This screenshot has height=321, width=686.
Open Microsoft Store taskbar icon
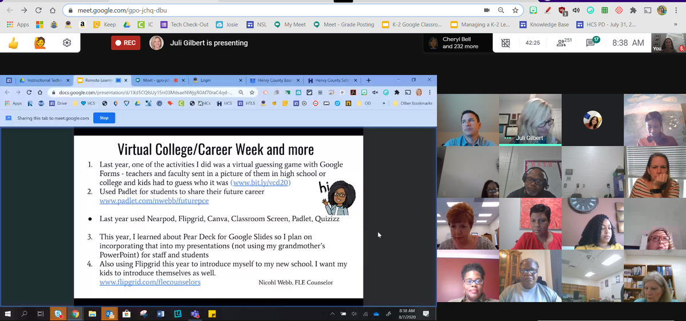(126, 314)
